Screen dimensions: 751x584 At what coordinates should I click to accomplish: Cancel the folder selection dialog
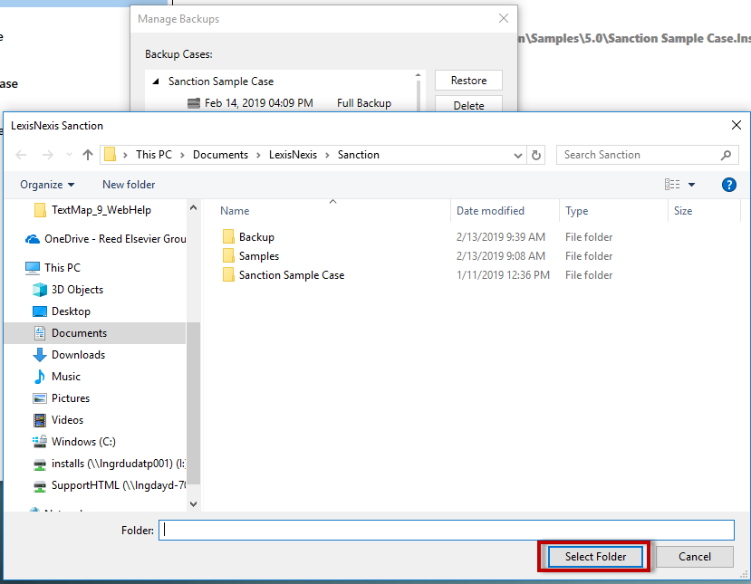(x=695, y=557)
